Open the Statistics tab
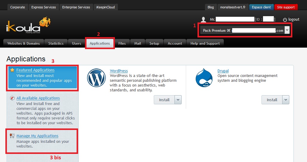Screen dimensions: 307x162 coord(56,43)
